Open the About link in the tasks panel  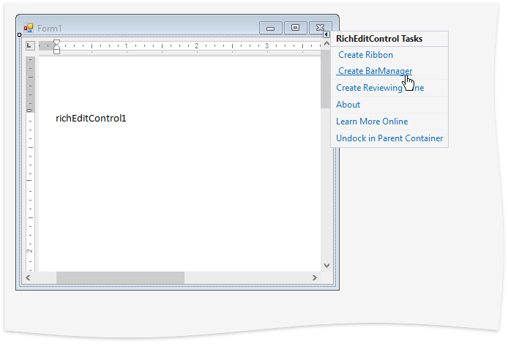coord(348,105)
